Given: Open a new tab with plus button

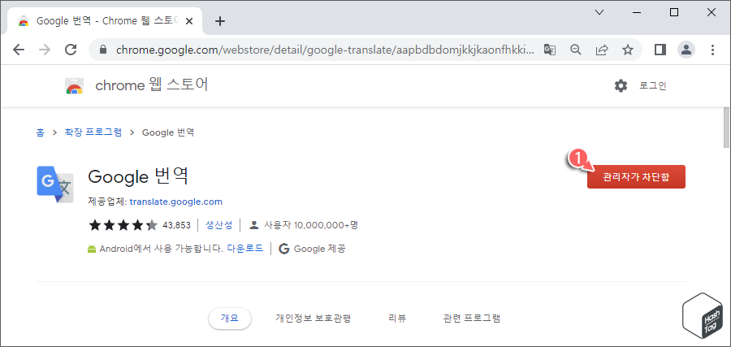Looking at the screenshot, I should tap(219, 21).
